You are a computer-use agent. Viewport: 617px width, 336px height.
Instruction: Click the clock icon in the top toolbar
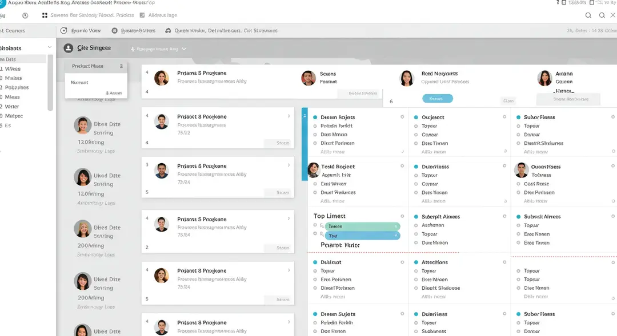[25, 15]
